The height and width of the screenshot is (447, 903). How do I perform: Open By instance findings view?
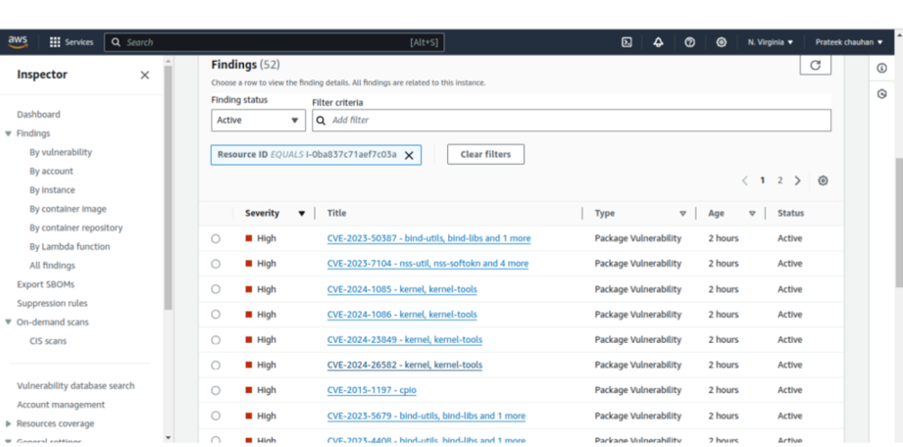[52, 190]
